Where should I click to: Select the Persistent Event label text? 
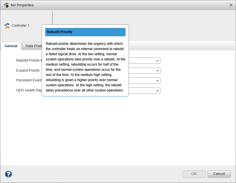(29, 80)
